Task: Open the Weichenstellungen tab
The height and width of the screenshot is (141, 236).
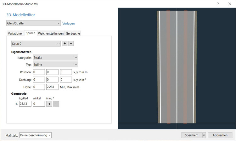Action: 51,33
